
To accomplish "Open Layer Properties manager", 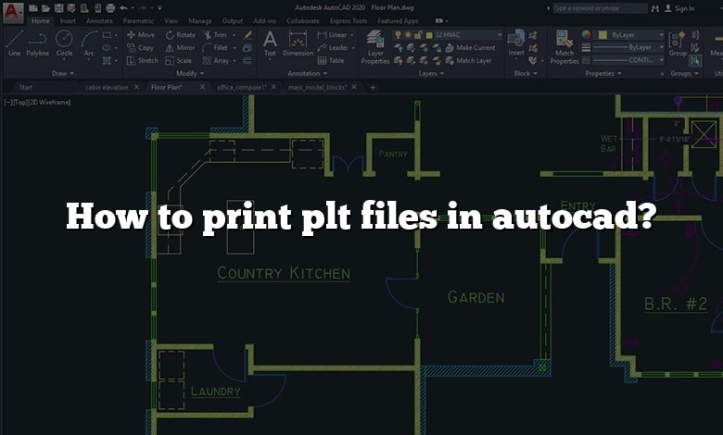I will tap(374, 47).
